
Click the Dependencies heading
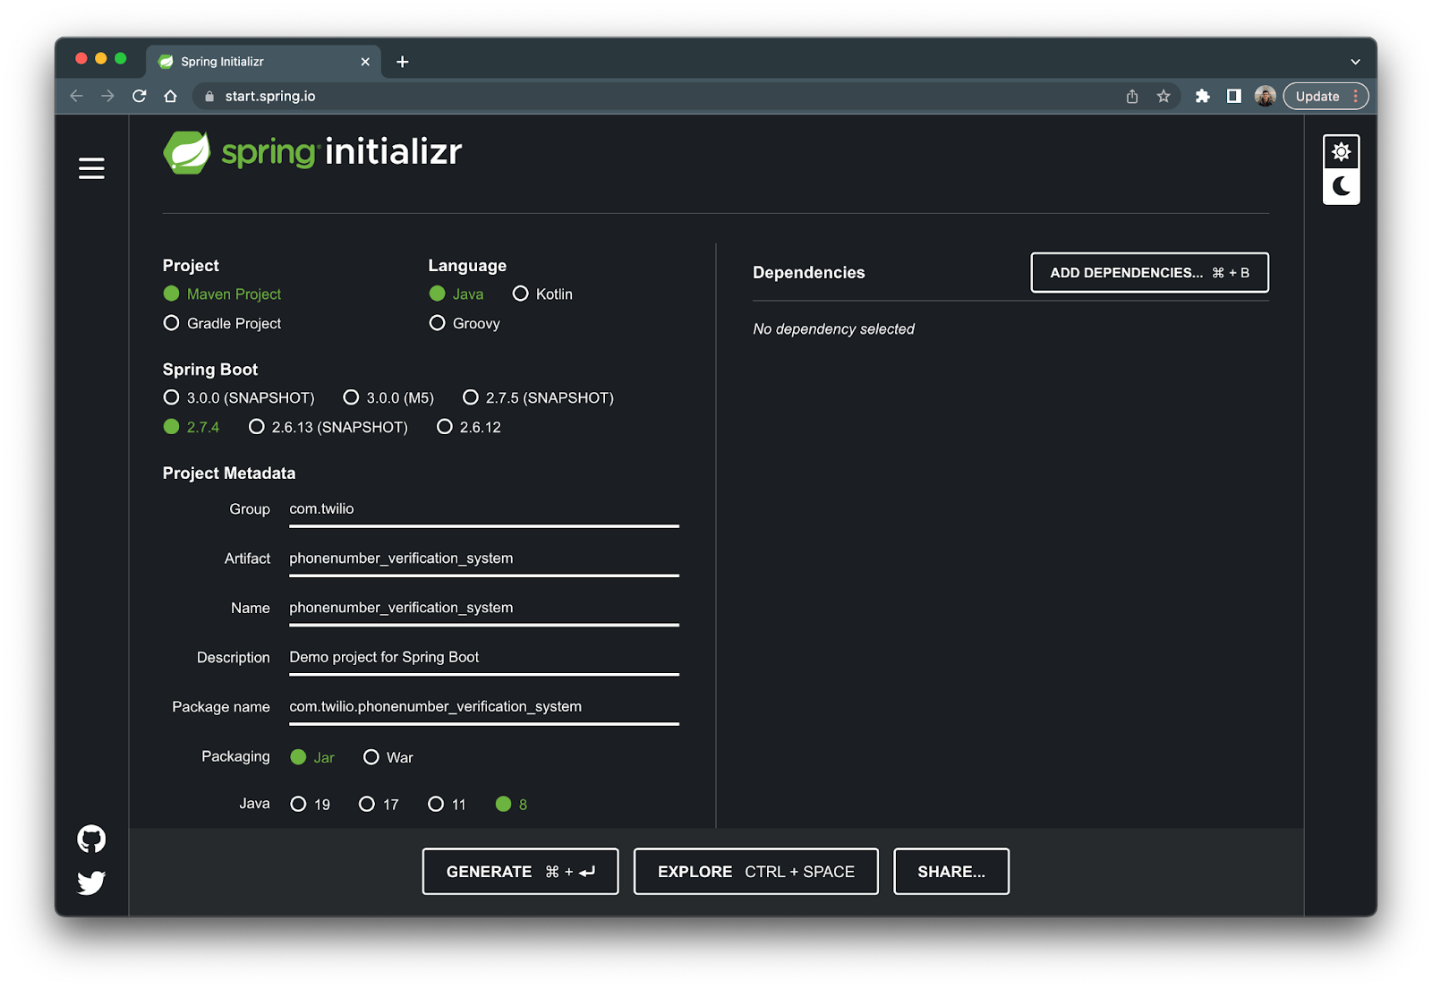(809, 273)
